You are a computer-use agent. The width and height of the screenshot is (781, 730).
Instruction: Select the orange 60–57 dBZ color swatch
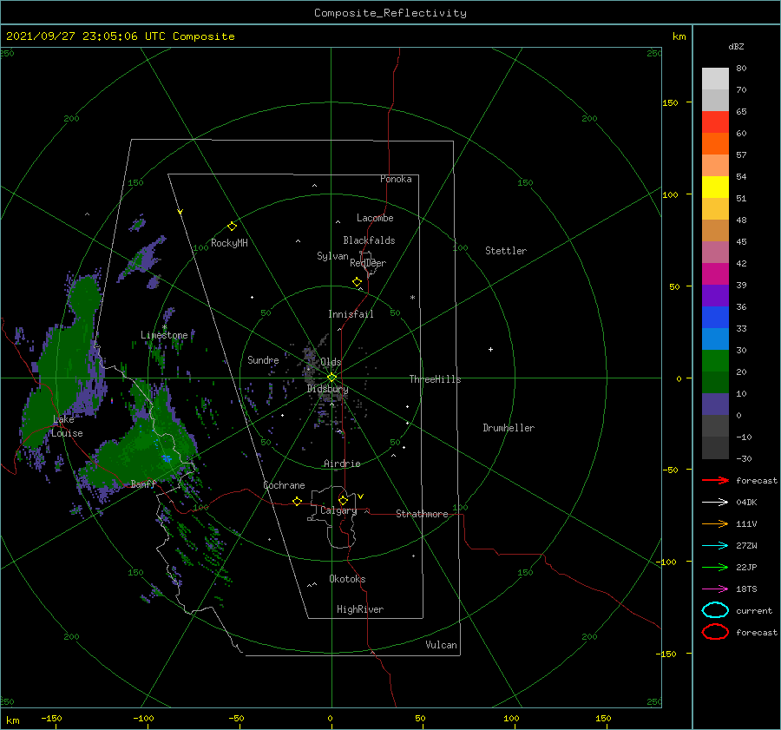[x=715, y=143]
